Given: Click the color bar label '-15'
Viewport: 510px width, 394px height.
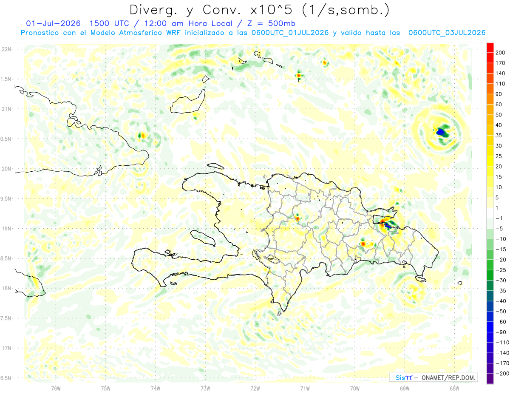Looking at the screenshot, I should 501,249.
